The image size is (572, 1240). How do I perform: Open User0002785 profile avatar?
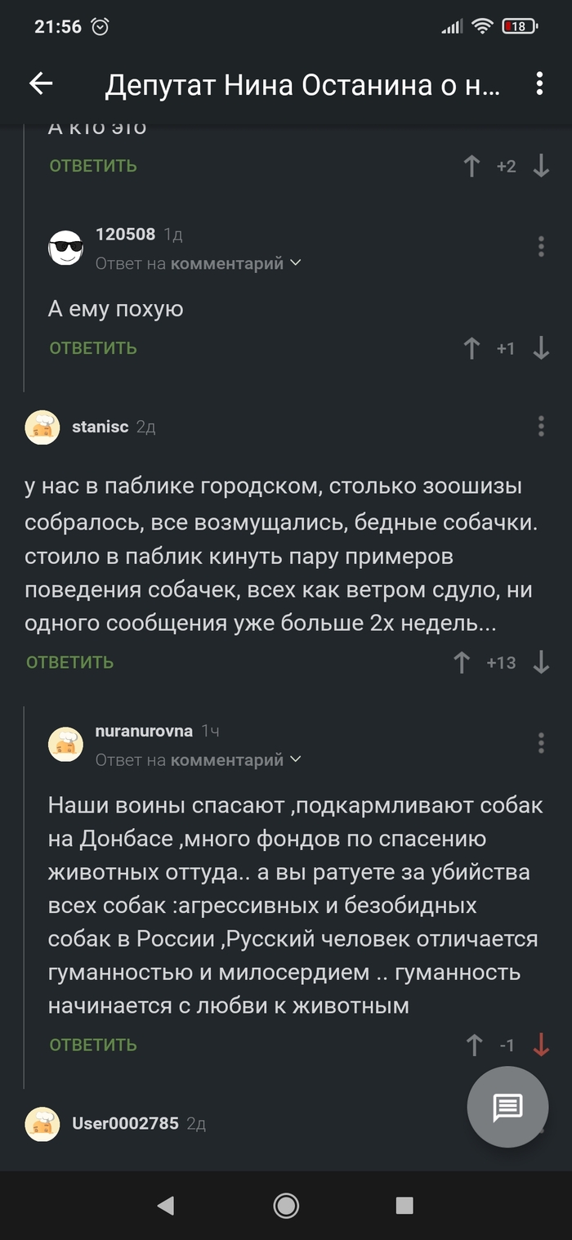(42, 1124)
